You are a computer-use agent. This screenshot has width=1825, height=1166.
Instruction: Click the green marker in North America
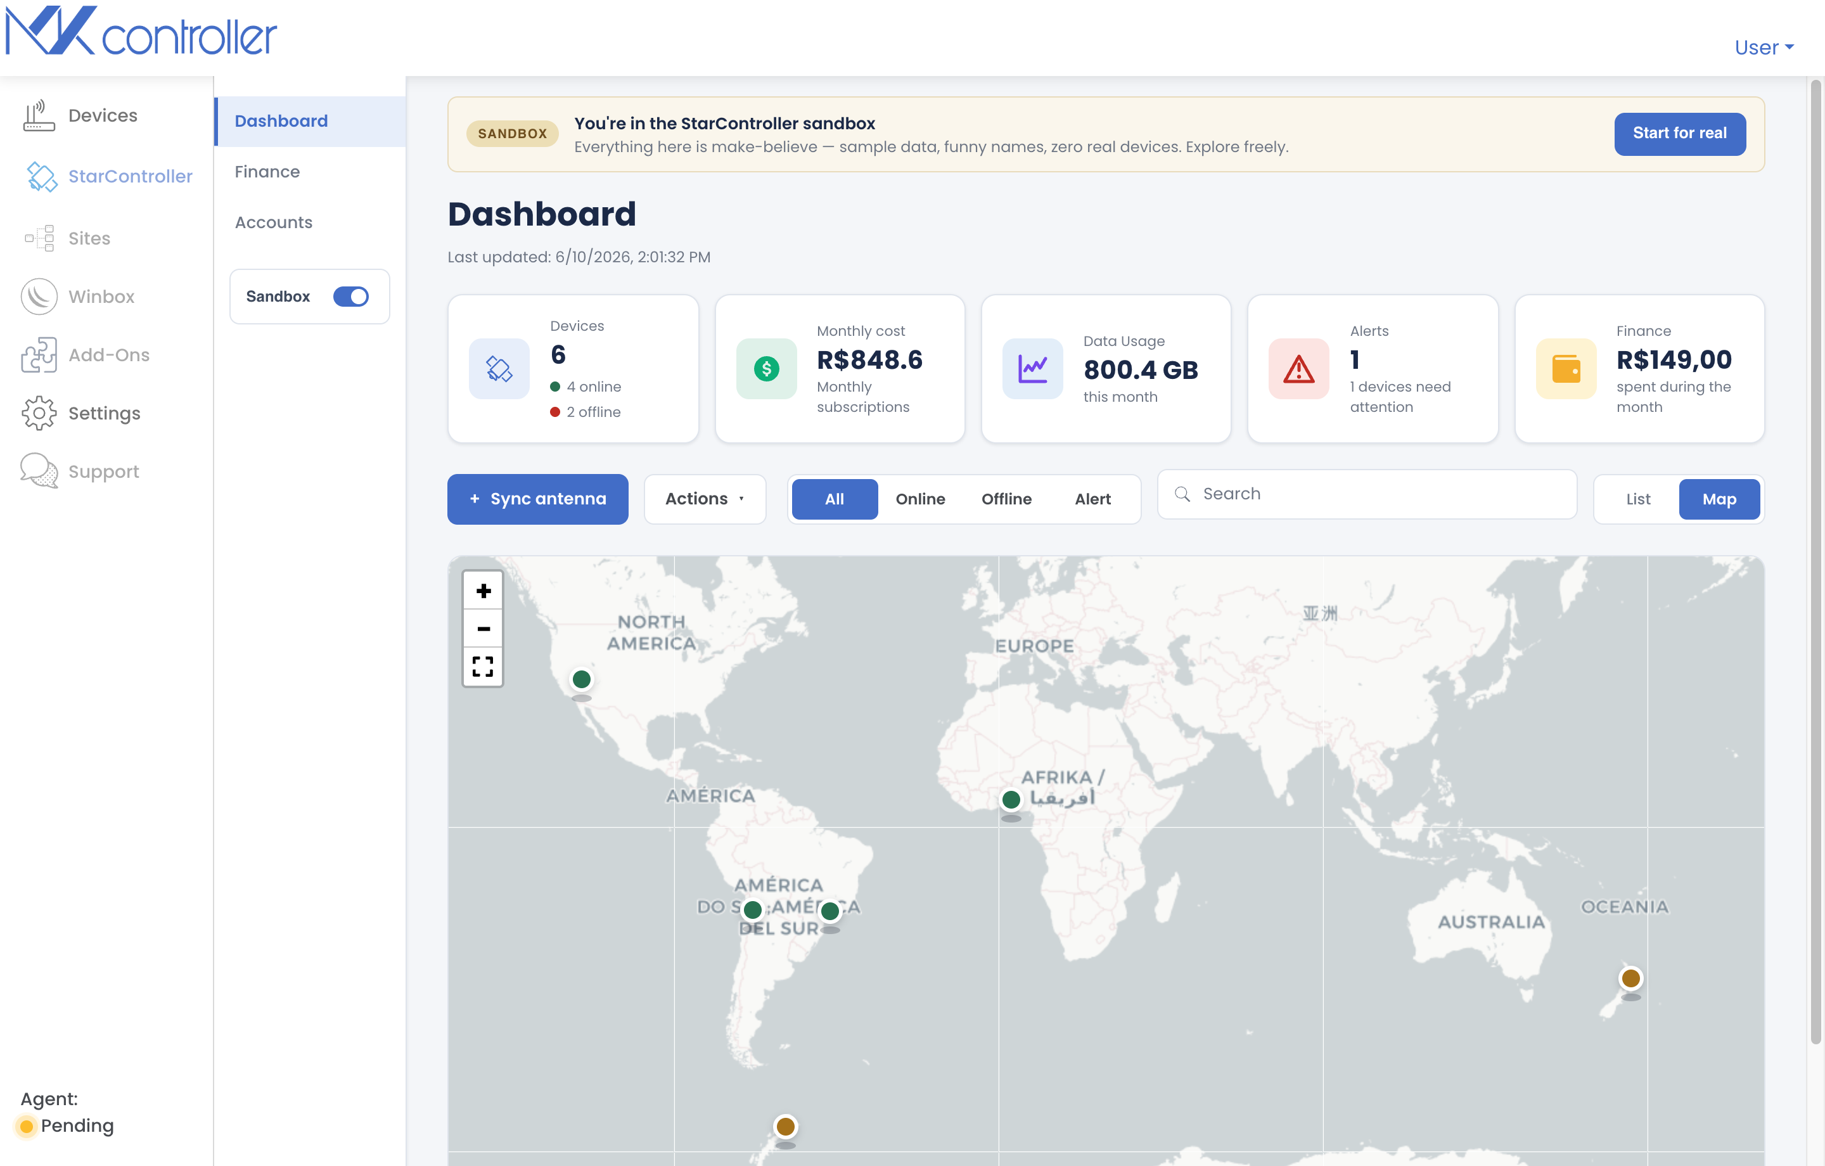pyautogui.click(x=581, y=679)
